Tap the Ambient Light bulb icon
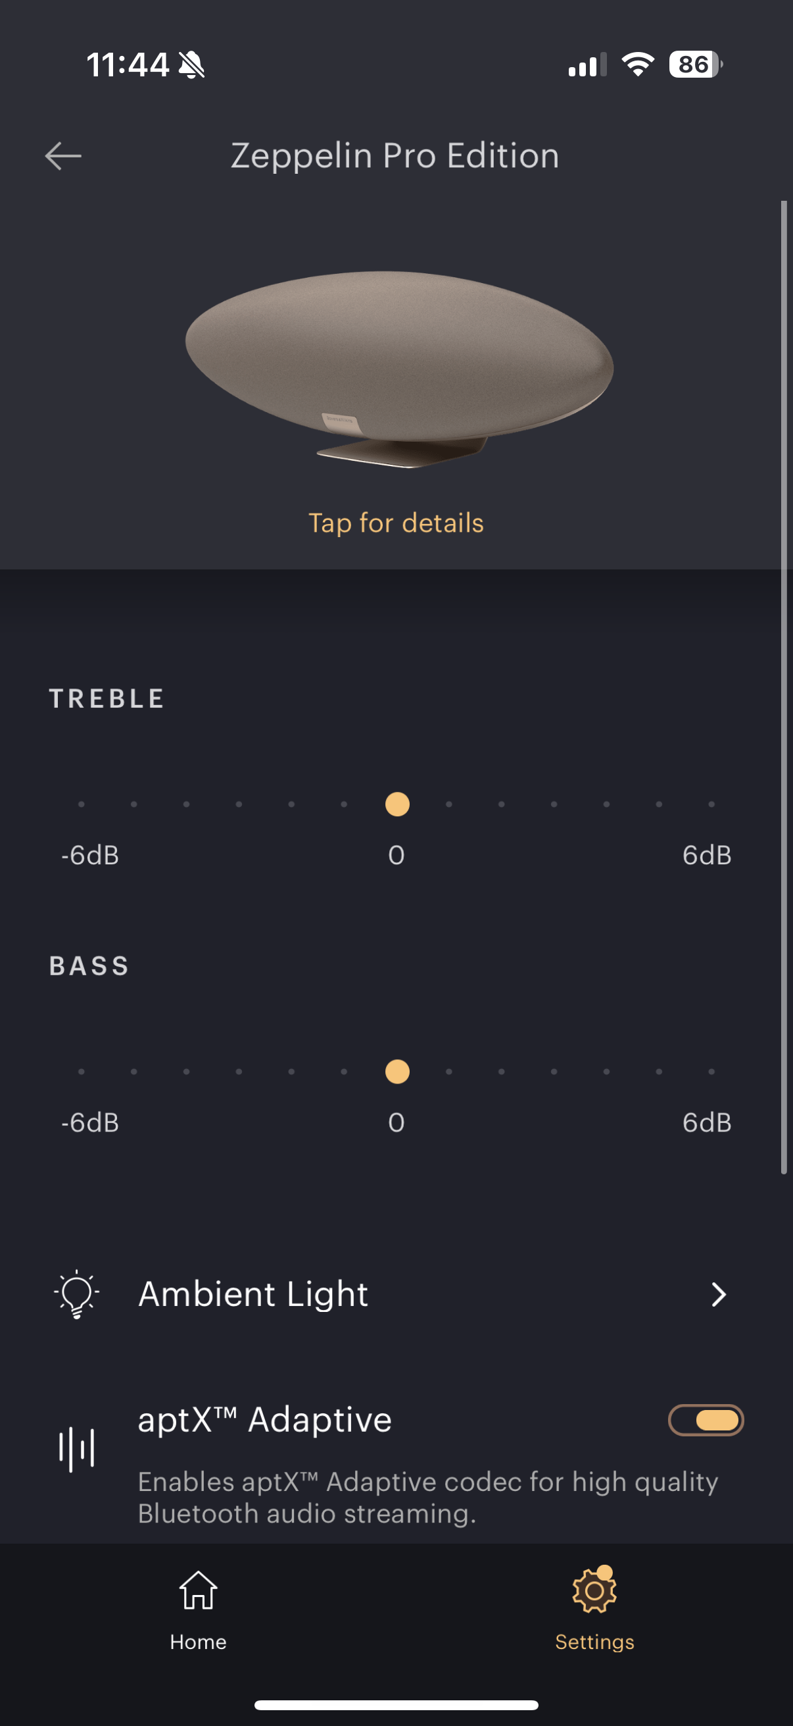The height and width of the screenshot is (1726, 793). click(77, 1294)
